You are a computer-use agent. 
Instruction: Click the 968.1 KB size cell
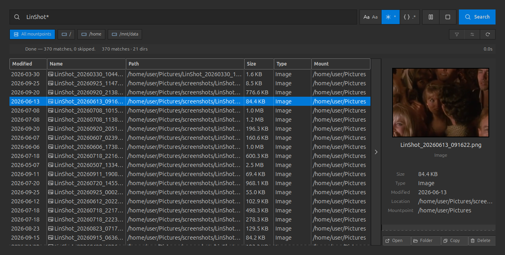tap(259, 183)
